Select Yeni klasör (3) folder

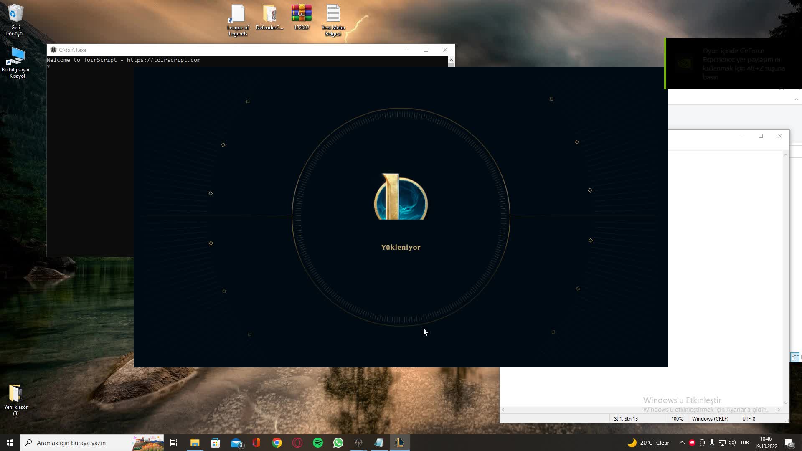(16, 400)
